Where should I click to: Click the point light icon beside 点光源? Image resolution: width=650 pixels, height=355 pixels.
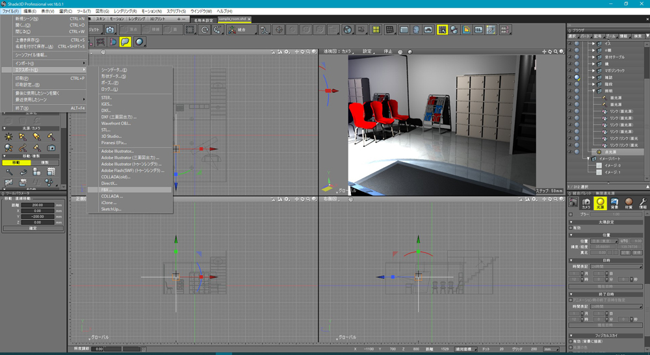[x=599, y=152]
